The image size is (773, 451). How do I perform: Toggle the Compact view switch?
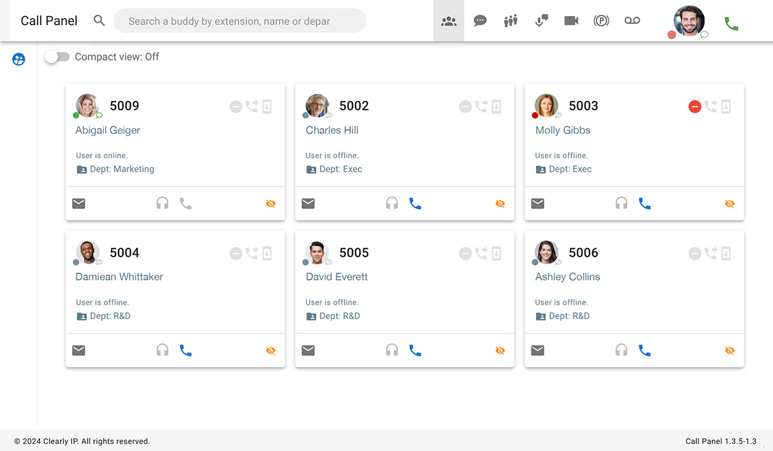[x=57, y=57]
